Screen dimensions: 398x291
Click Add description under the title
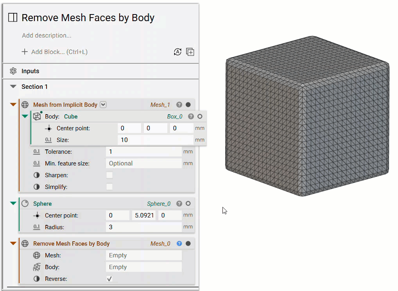click(47, 35)
